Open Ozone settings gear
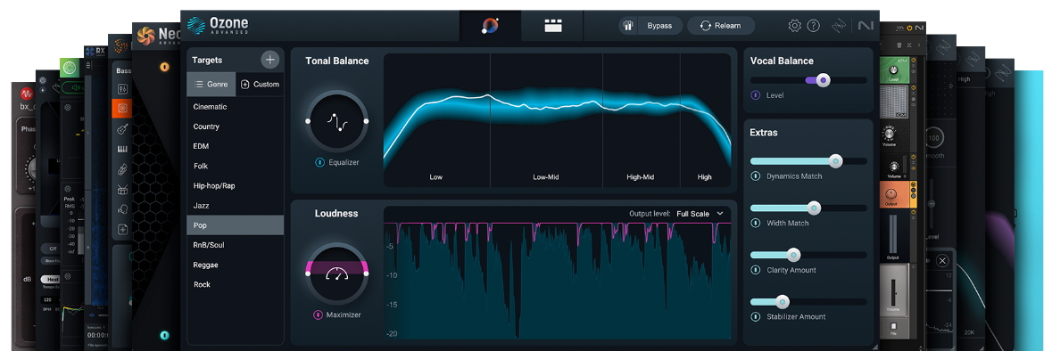Image resolution: width=1052 pixels, height=351 pixels. tap(794, 26)
